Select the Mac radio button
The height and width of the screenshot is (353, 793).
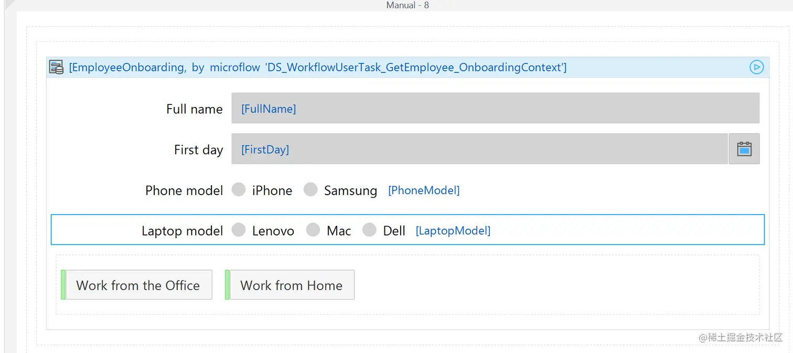[x=313, y=230]
